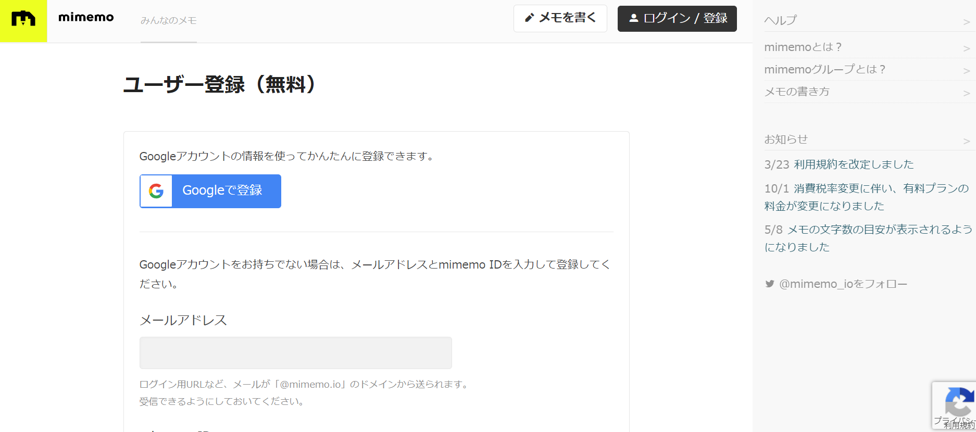Switch to the みんなのメモ tab
Viewport: 976px width, 432px height.
point(169,21)
